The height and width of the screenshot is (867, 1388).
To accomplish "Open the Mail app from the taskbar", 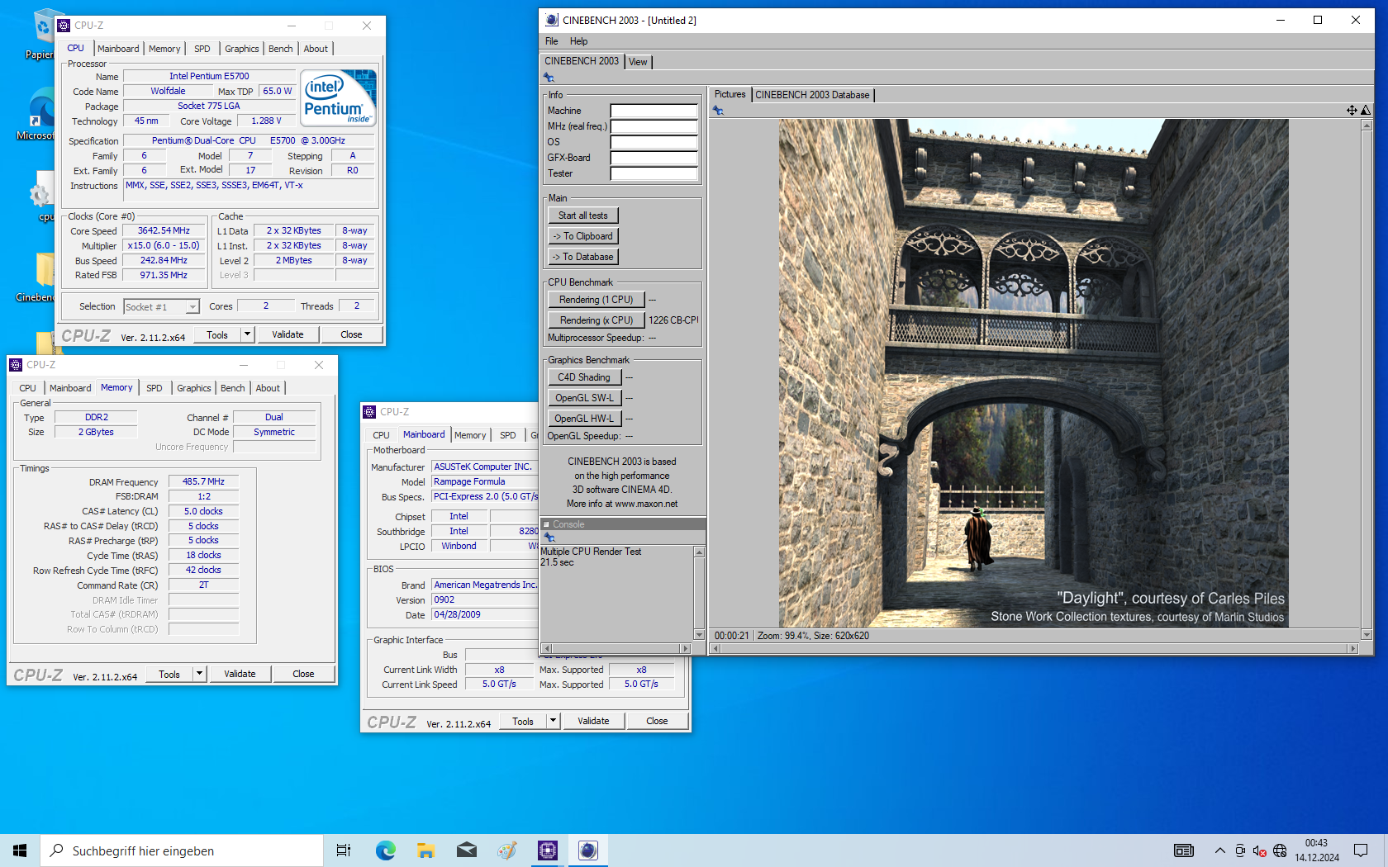I will point(467,850).
